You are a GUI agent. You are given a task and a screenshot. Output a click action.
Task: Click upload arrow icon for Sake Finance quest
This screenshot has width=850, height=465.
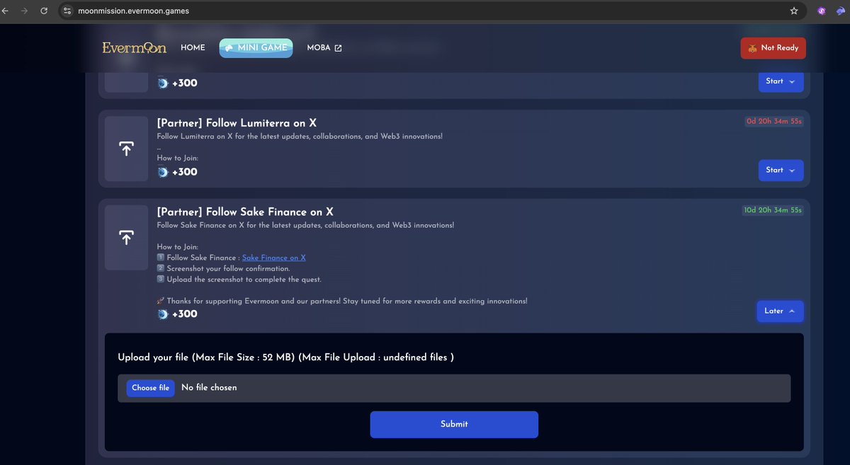(126, 238)
